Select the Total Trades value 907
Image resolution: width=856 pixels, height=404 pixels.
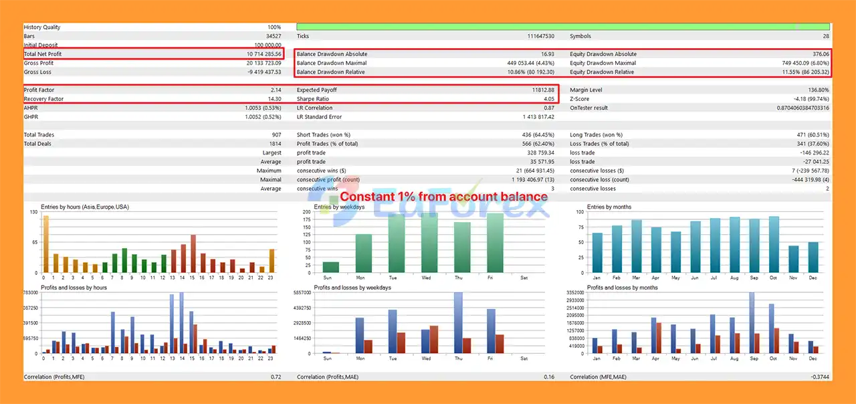pos(276,134)
